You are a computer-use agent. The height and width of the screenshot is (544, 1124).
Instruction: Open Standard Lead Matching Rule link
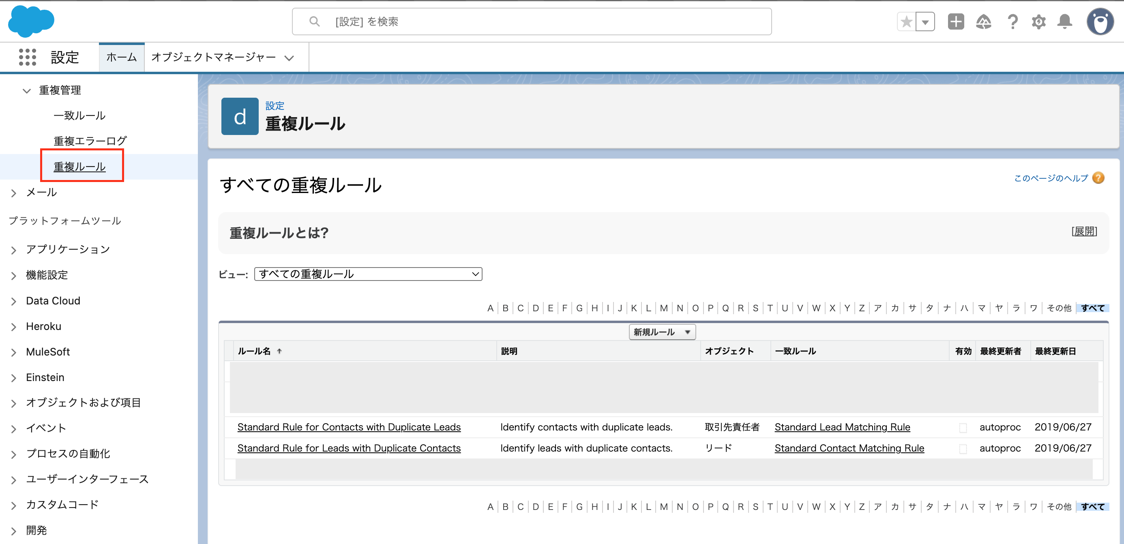coord(842,427)
